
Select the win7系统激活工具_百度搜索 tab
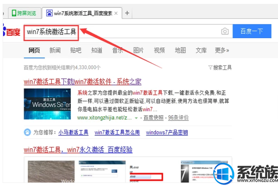tap(82, 13)
